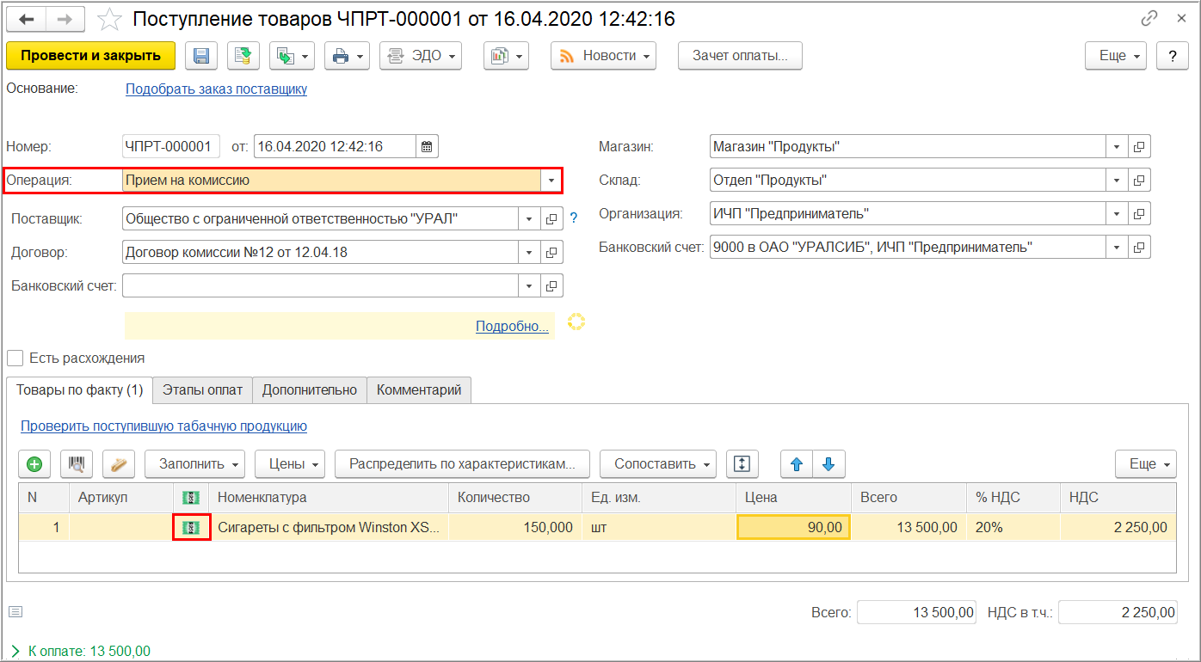Move row down with blue down arrow

pyautogui.click(x=828, y=464)
